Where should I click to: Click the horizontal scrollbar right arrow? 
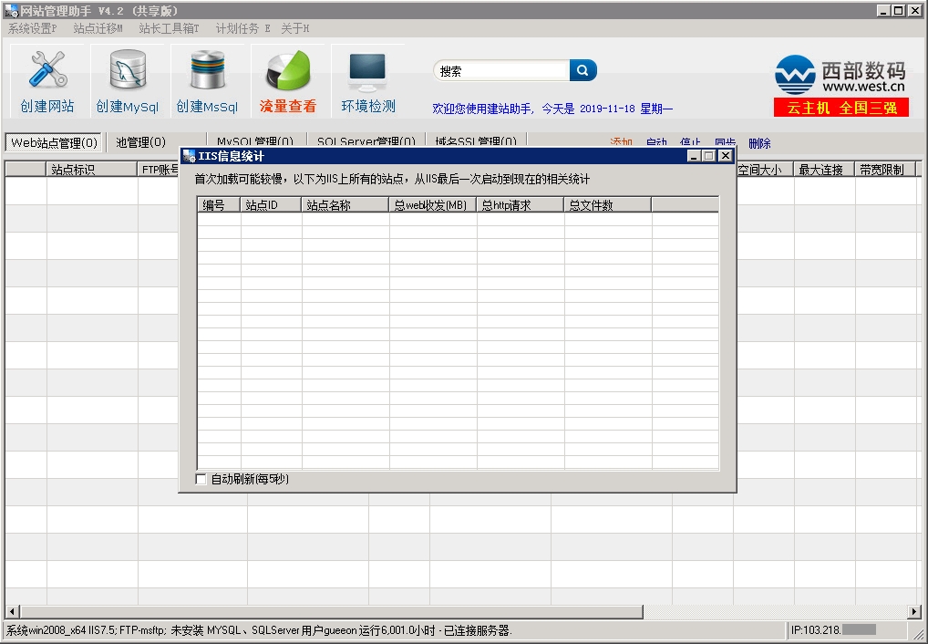914,611
